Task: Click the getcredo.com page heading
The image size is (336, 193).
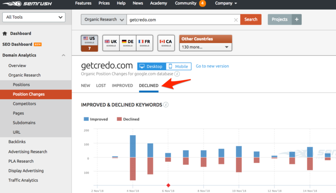Action: point(107,65)
